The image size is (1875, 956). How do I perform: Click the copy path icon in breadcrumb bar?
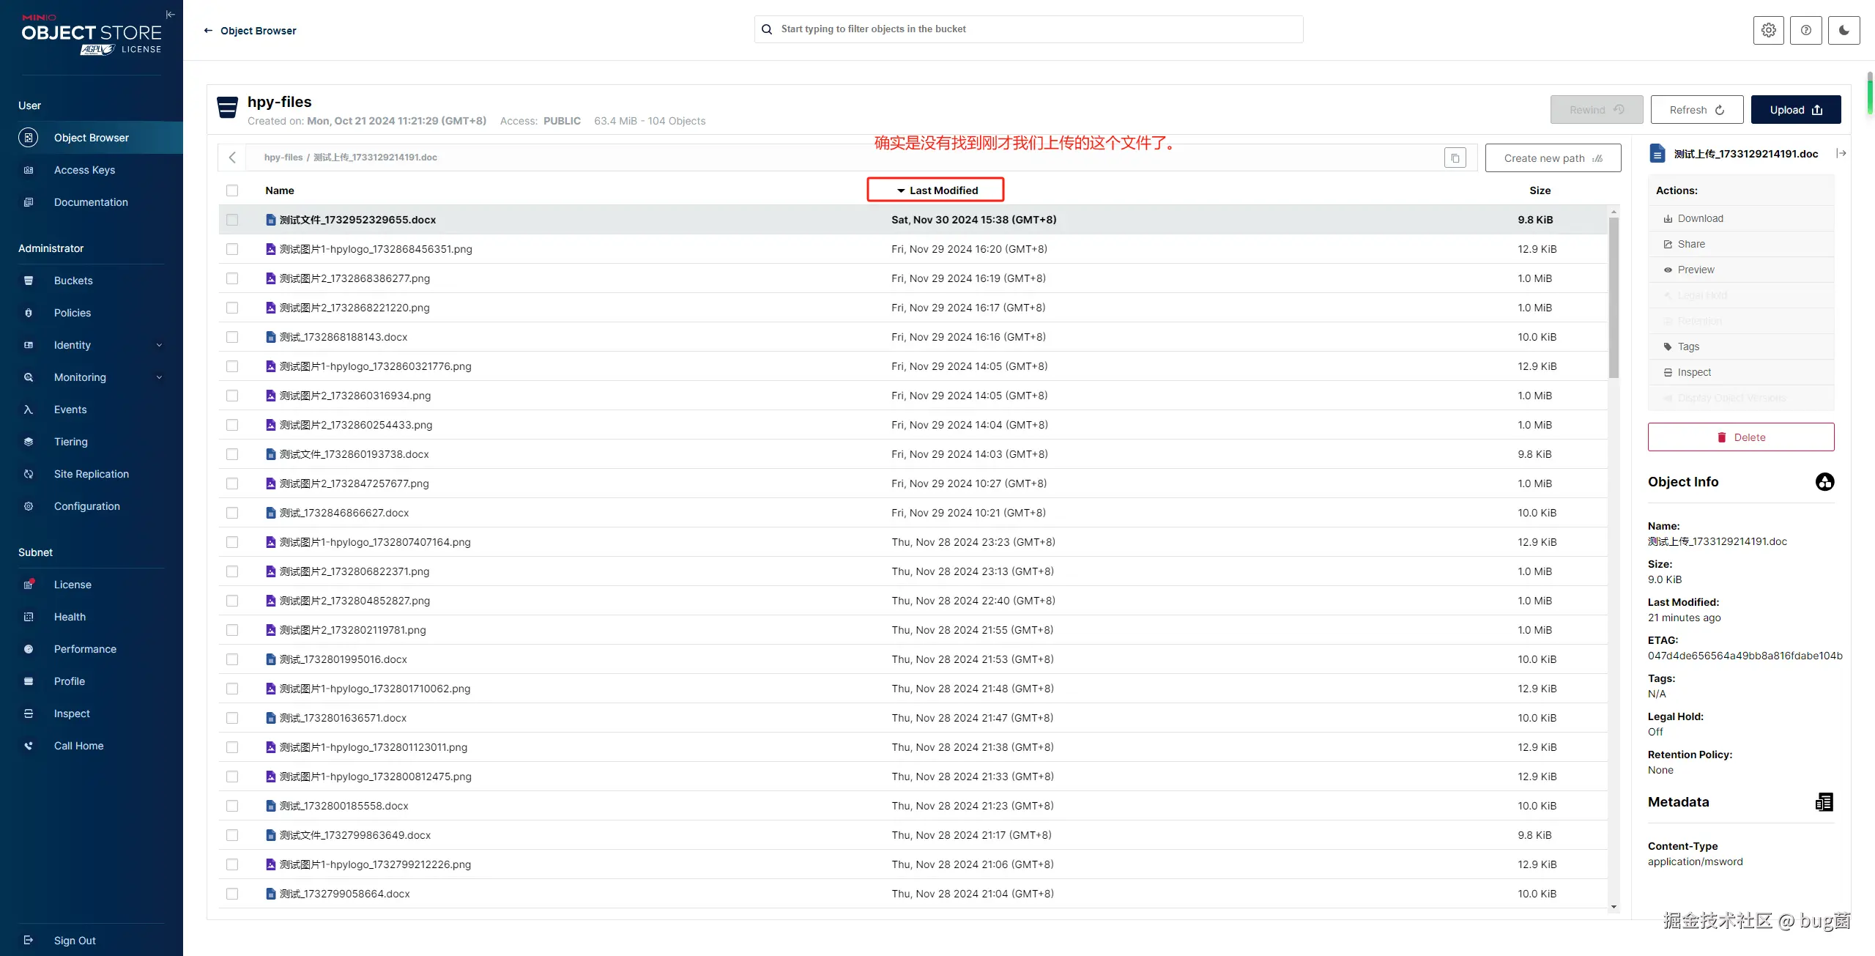(x=1455, y=158)
